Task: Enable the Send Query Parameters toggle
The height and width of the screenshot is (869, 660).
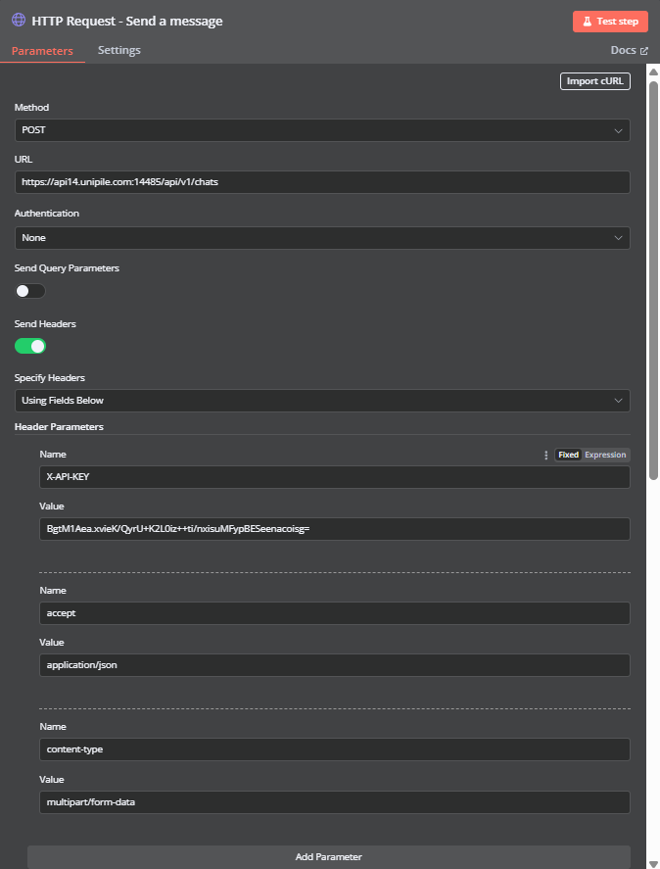Action: coord(30,291)
